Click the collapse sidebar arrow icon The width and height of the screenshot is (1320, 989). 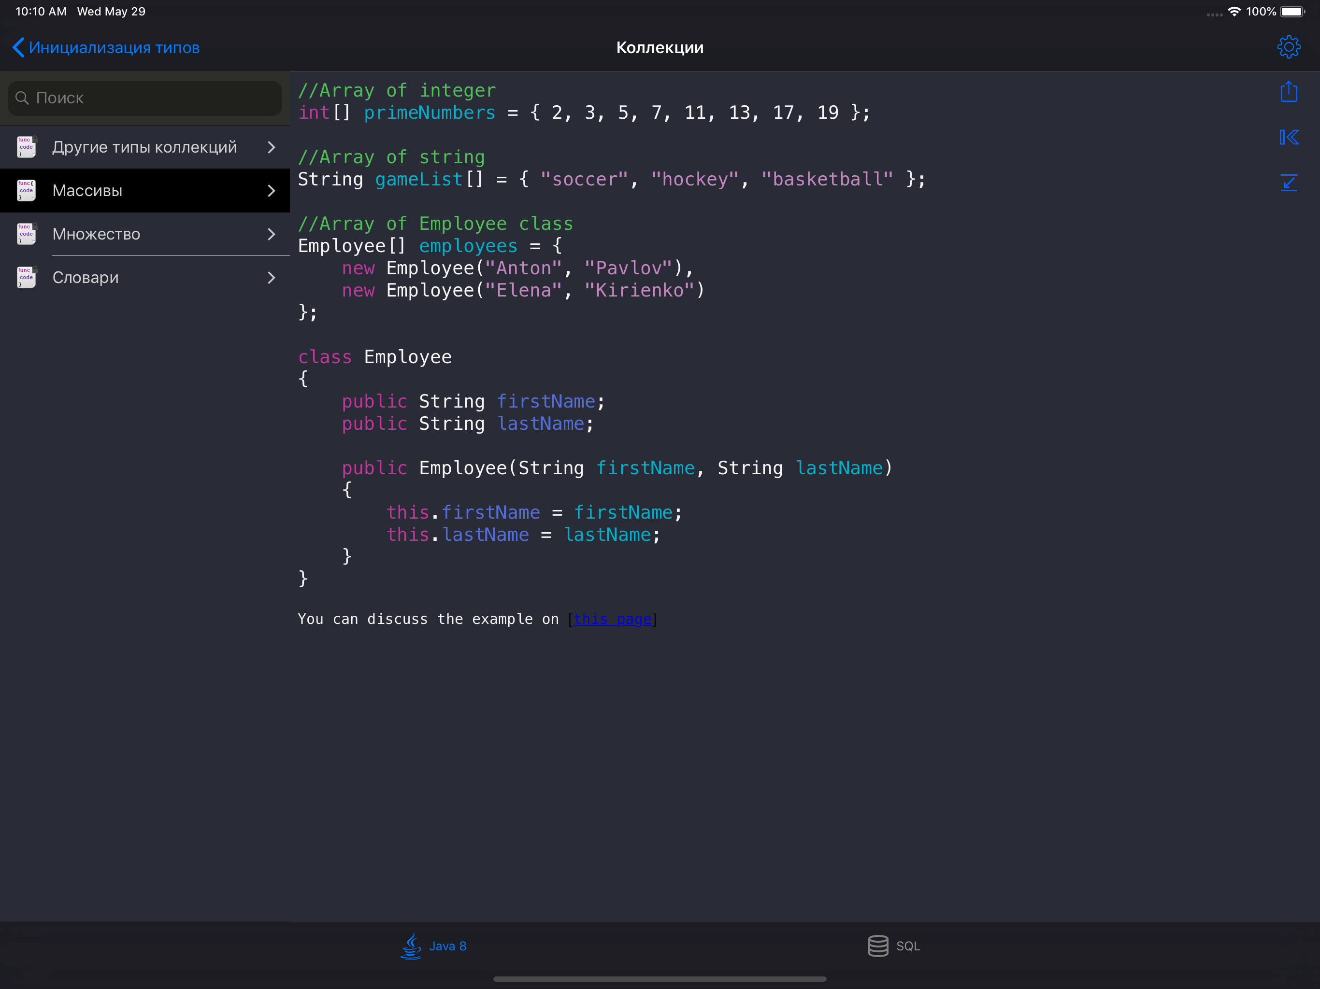1289,137
